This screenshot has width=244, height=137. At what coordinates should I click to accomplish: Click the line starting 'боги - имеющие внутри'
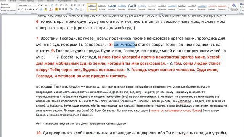[81, 124]
